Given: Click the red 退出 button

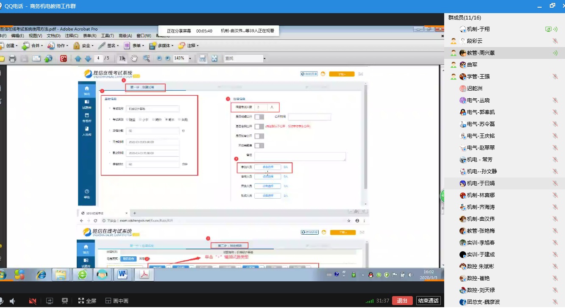Looking at the screenshot, I should click(x=402, y=301).
